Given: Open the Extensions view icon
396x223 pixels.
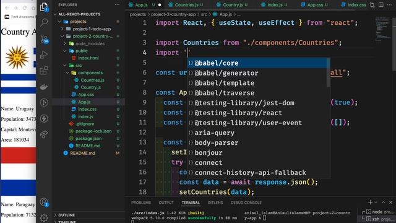Looking at the screenshot, I should tap(44, 71).
